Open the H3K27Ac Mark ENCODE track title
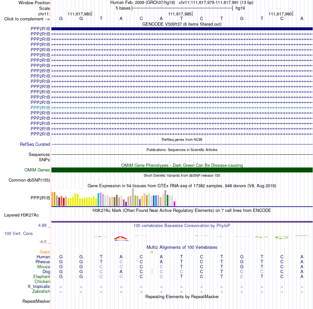313x309 pixels. click(182, 211)
